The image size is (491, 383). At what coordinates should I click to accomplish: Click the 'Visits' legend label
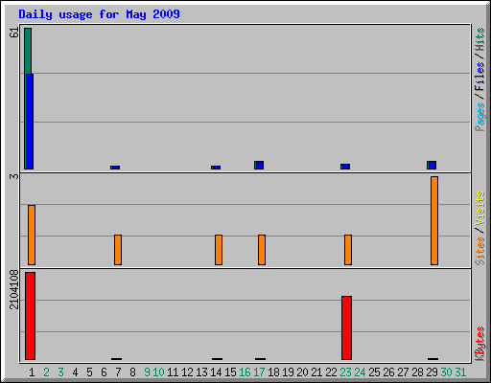[x=479, y=208]
